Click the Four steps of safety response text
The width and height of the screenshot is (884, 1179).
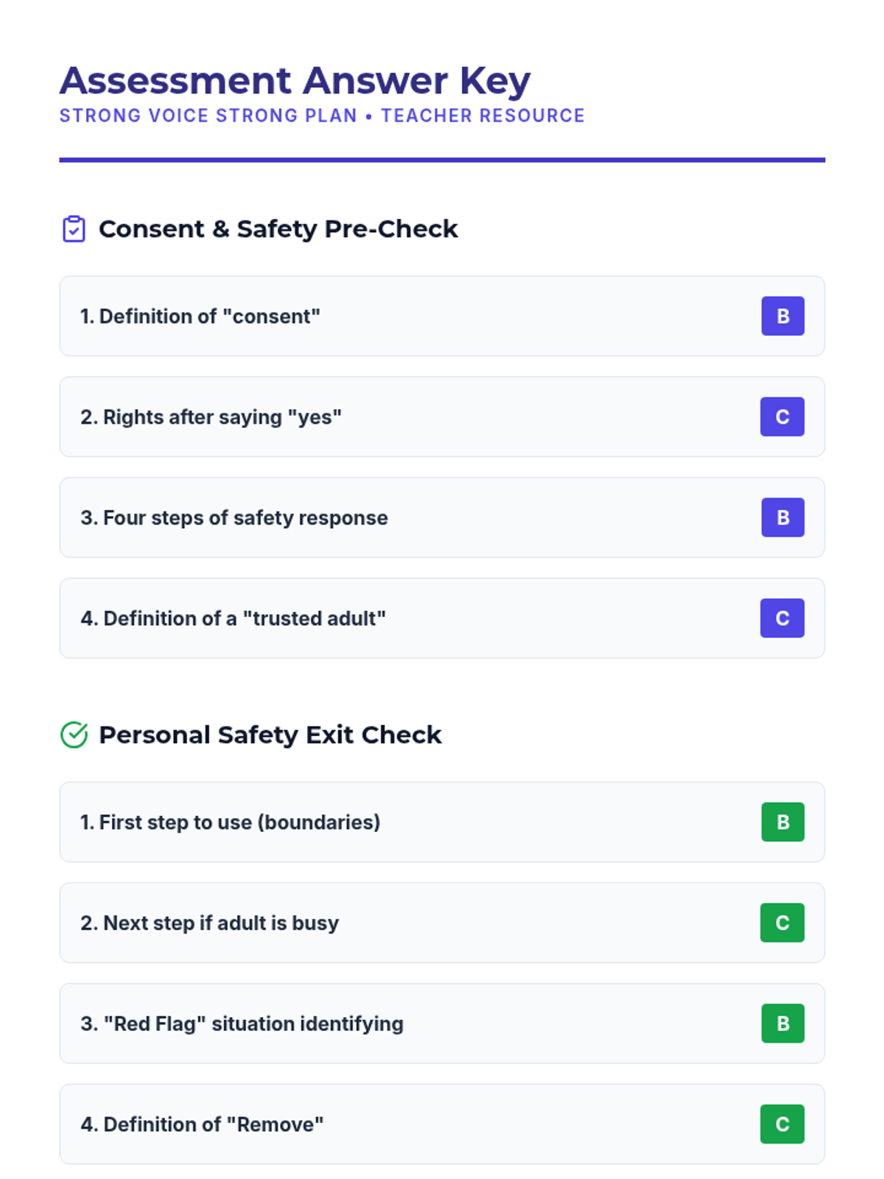pos(234,517)
